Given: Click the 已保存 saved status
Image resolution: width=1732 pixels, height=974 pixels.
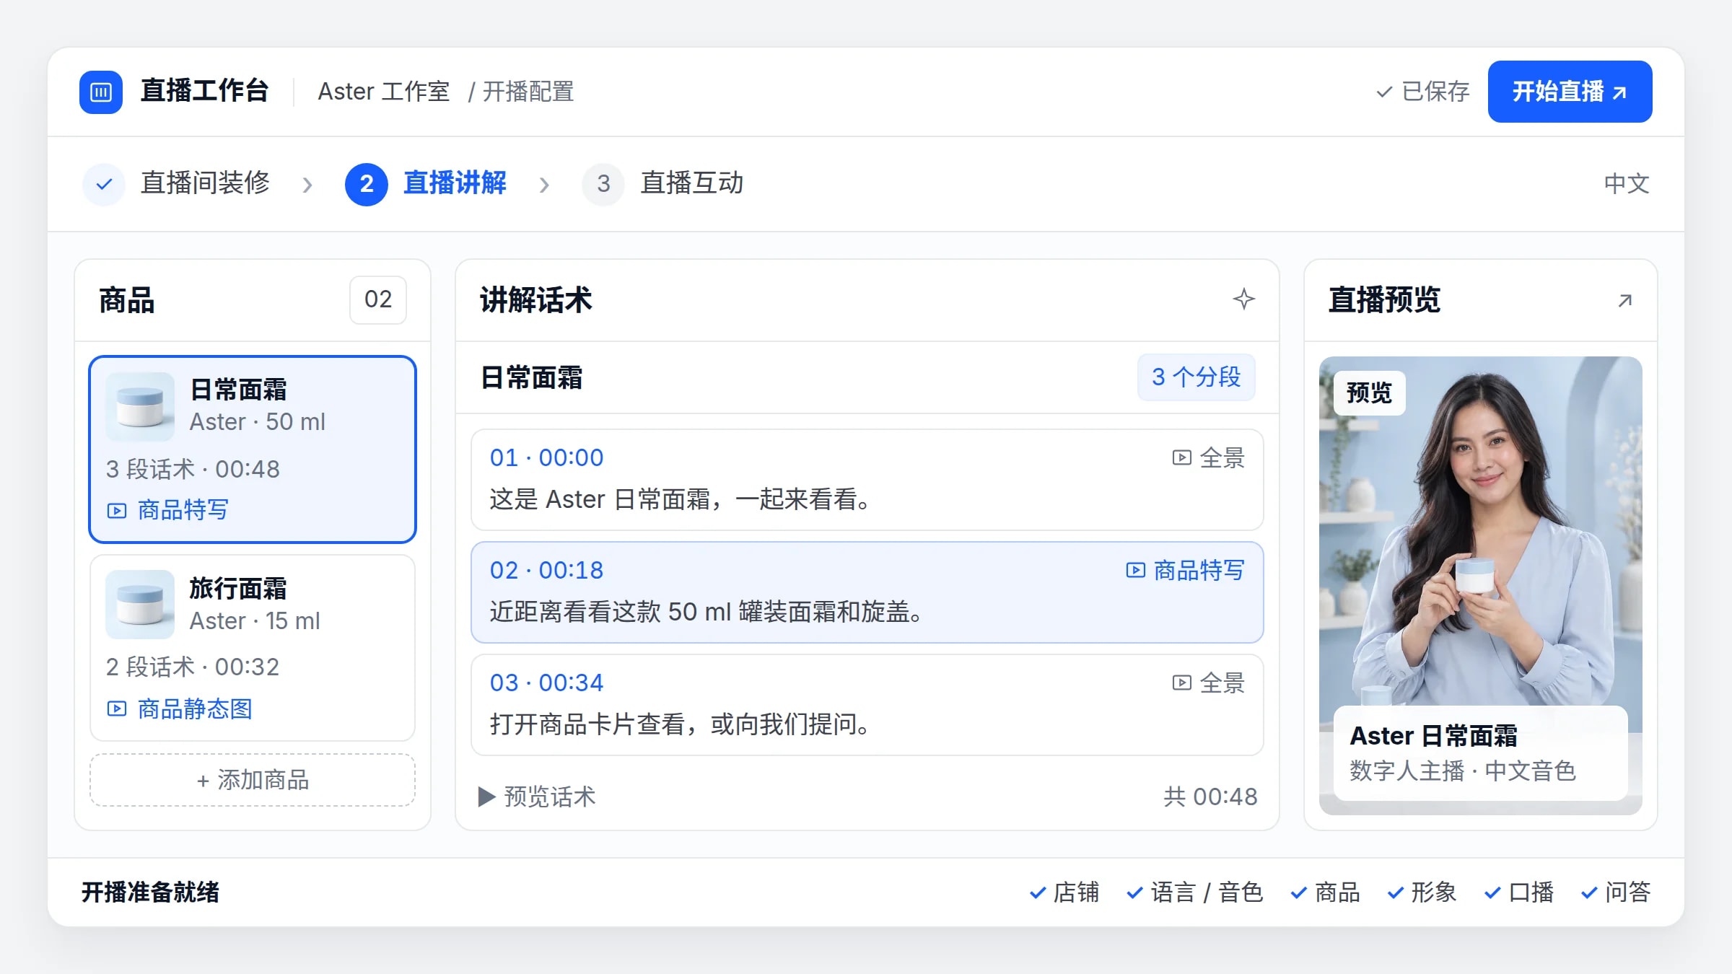Looking at the screenshot, I should click(1422, 92).
